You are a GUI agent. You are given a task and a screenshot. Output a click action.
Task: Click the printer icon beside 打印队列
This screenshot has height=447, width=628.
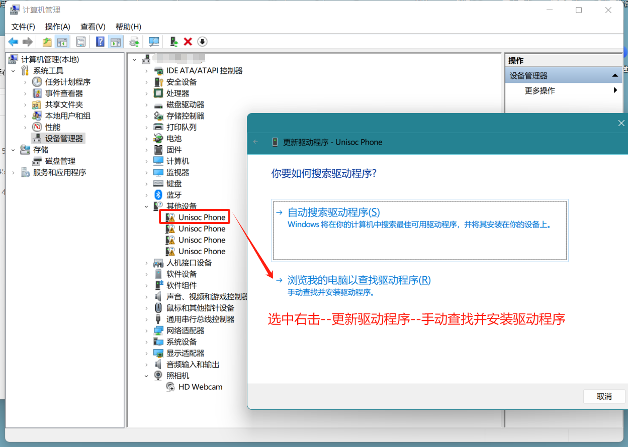[x=158, y=127]
